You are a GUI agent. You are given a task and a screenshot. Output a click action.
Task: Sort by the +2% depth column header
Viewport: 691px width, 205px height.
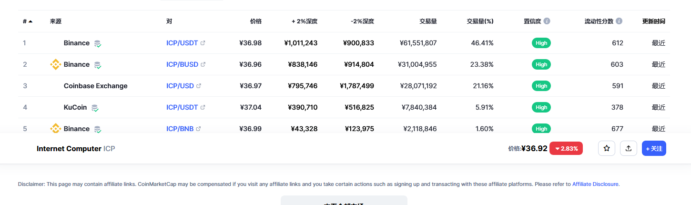coord(305,21)
